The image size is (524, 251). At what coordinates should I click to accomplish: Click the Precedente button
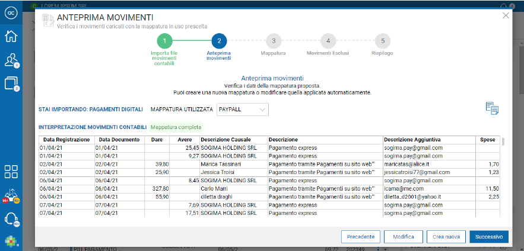pos(361,237)
